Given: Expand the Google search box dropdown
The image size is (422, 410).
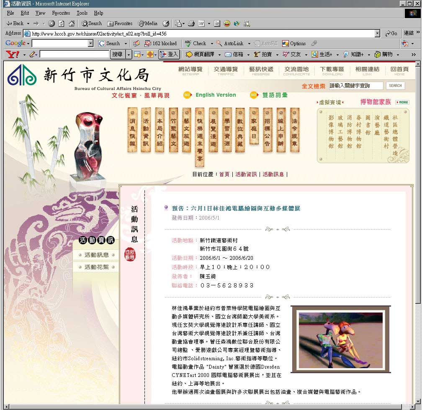Looking at the screenshot, I should [91, 44].
